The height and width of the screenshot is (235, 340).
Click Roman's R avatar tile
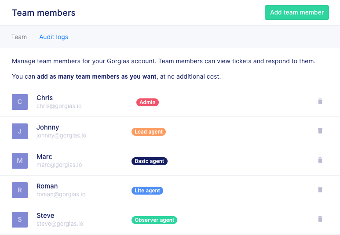20,190
